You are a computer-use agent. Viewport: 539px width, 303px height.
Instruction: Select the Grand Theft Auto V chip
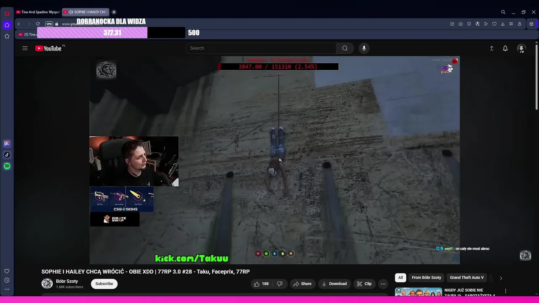(467, 278)
